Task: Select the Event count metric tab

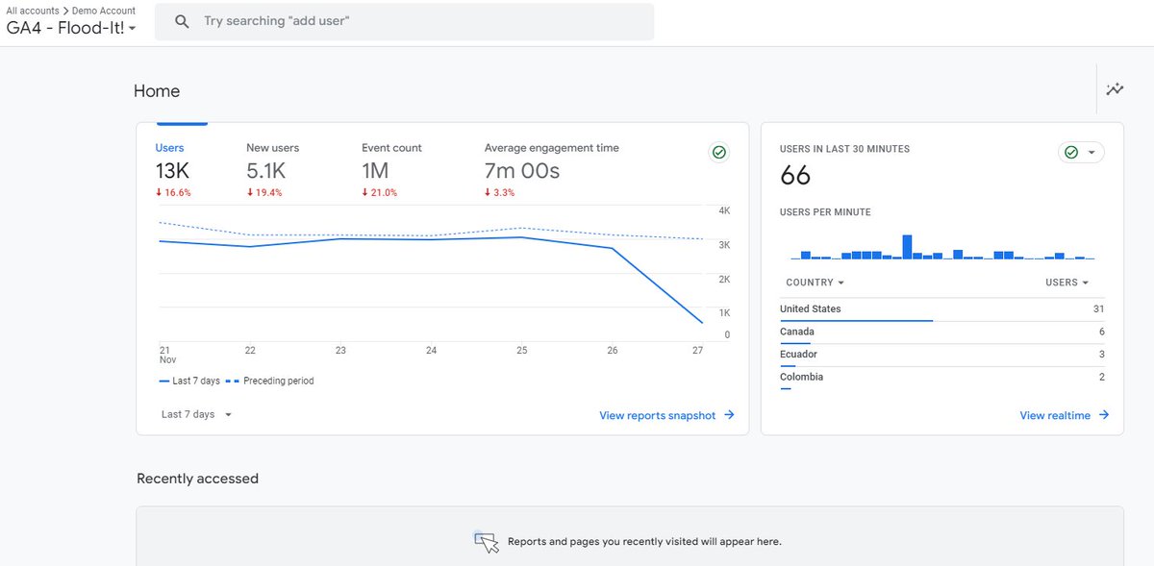Action: [391, 147]
